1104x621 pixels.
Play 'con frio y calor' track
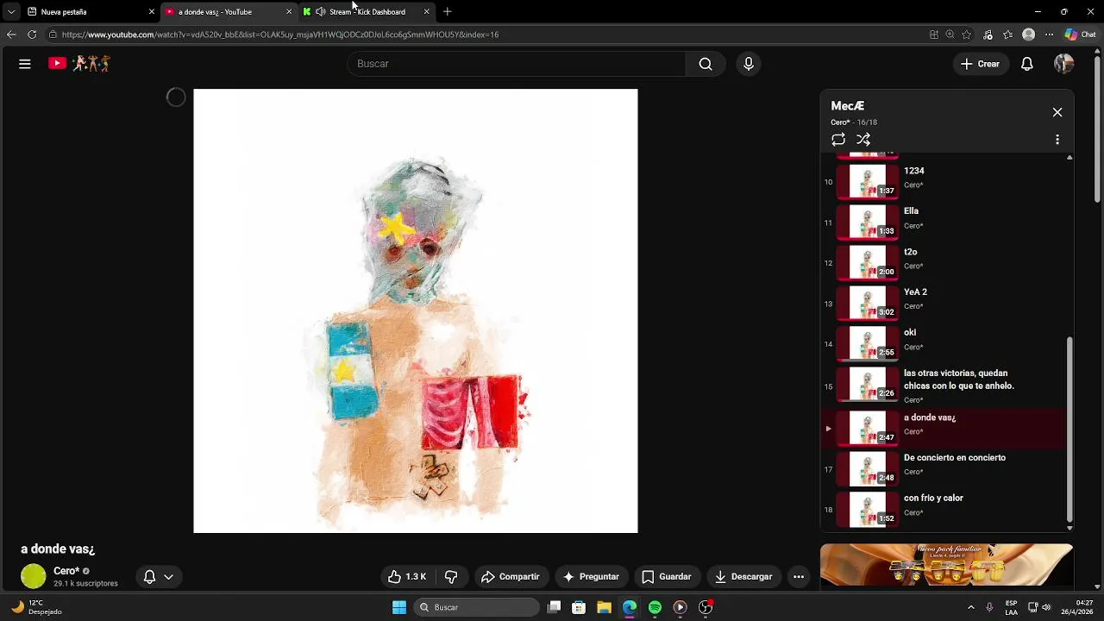pyautogui.click(x=944, y=509)
